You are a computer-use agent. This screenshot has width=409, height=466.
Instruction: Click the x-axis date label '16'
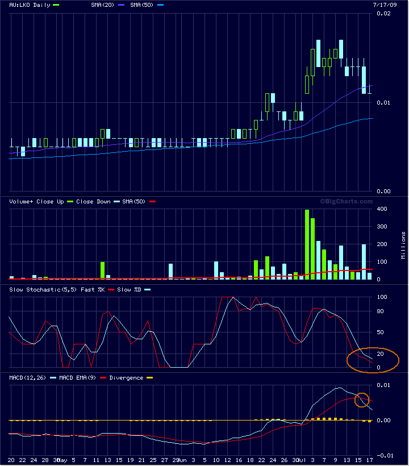[x=239, y=460]
